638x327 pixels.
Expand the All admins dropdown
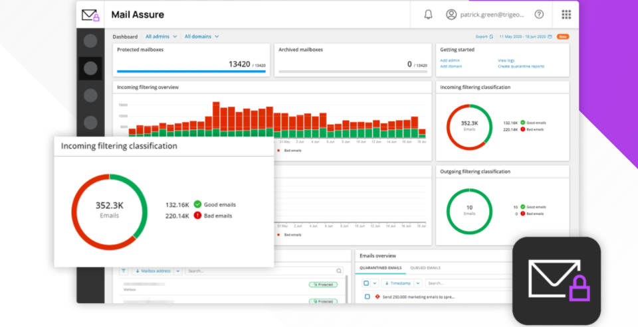(161, 36)
